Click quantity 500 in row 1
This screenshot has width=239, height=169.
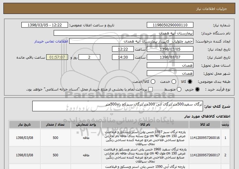coord(56,138)
